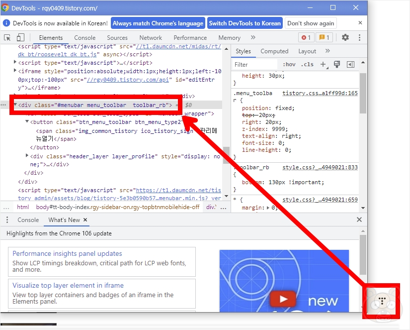The height and width of the screenshot is (330, 410).
Task: Toggle computed styles sidebar icon
Action: 350,64
